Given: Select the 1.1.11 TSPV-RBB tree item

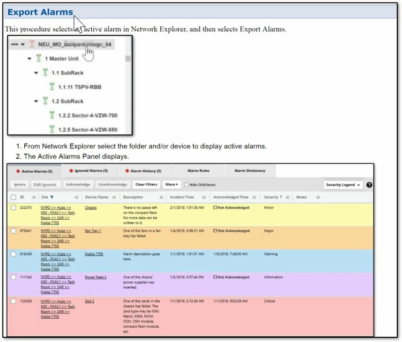Looking at the screenshot, I should click(80, 87).
